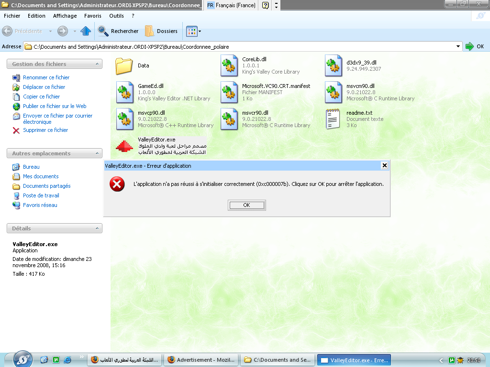Collapse the Gestion des fichiers panel
Screen dimensions: 490x367
tap(97, 64)
